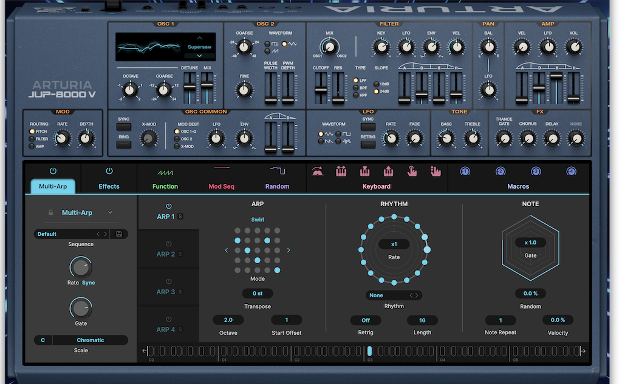Click the Retrig Off button
The image size is (622, 384).
click(365, 320)
